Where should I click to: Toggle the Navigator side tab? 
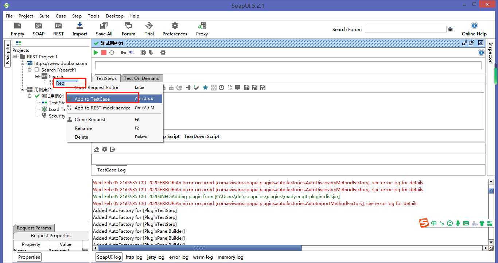pos(7,54)
